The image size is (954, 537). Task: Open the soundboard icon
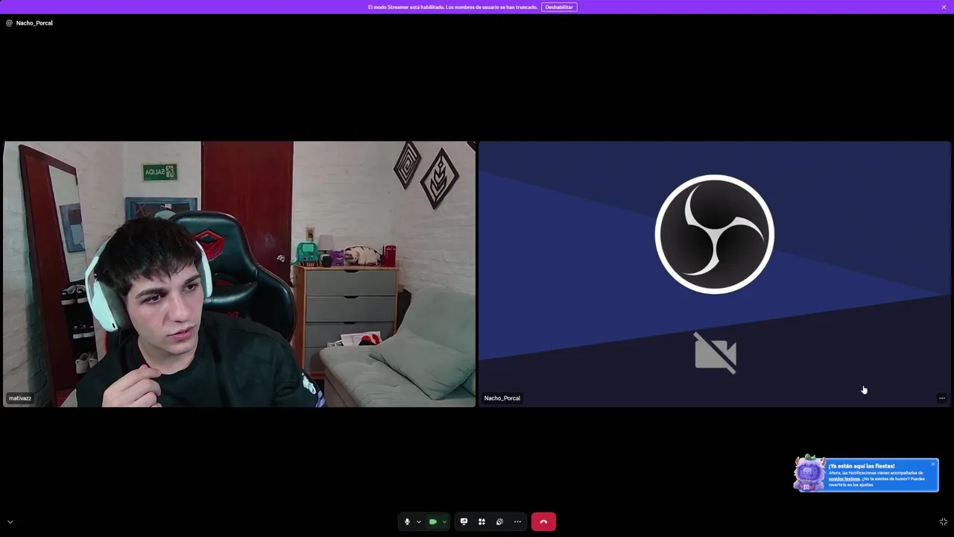click(x=499, y=521)
